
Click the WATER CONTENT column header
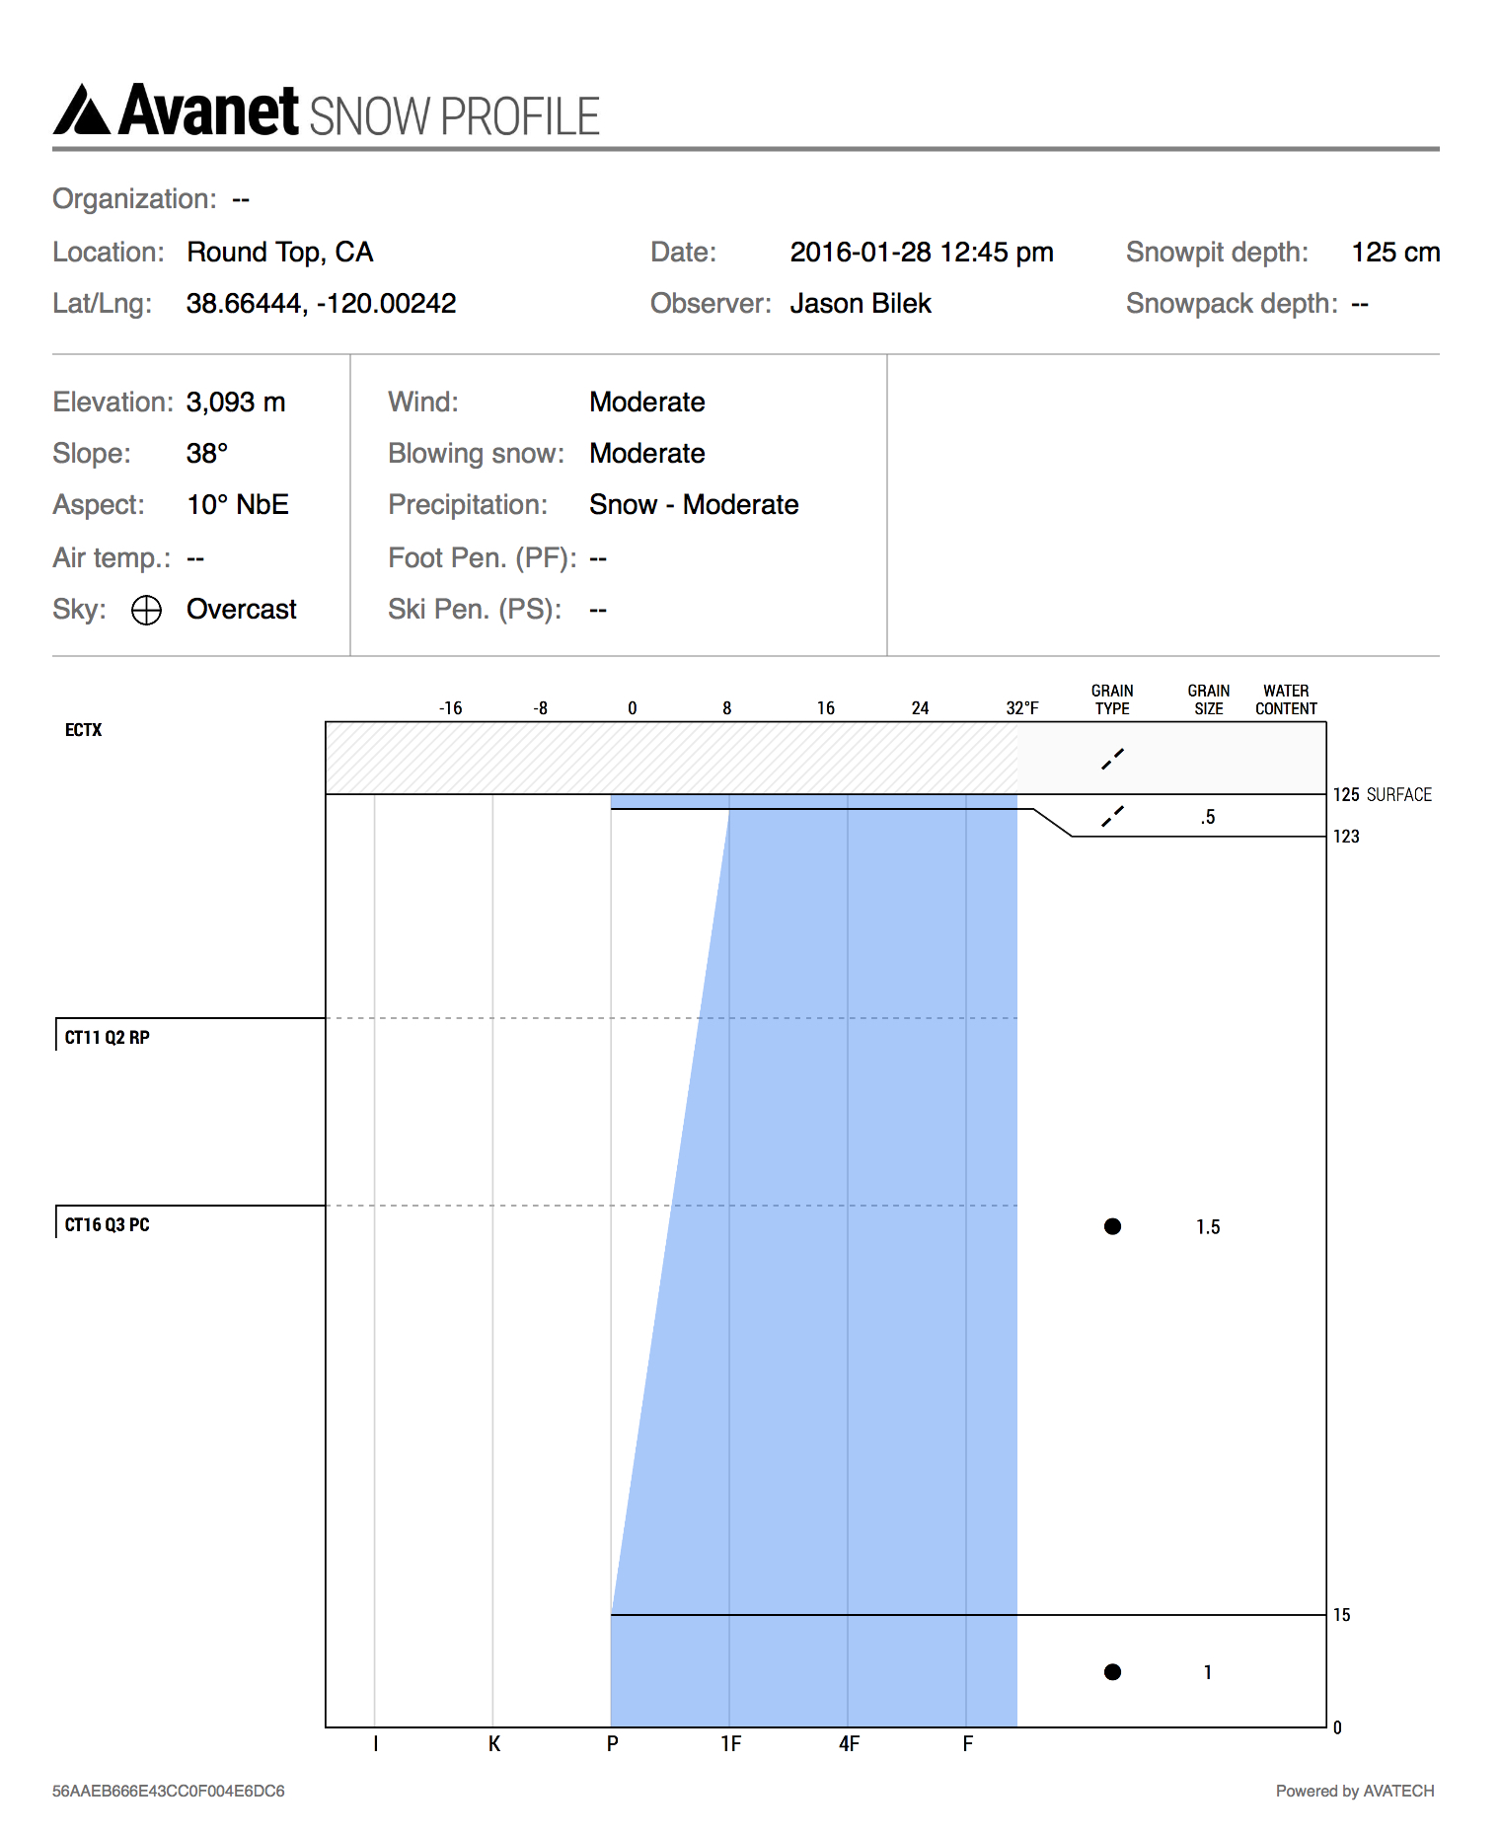[1286, 699]
